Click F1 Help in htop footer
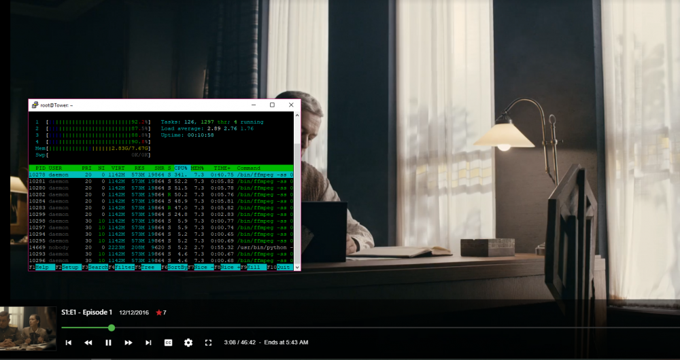Image resolution: width=680 pixels, height=360 pixels. [42, 268]
